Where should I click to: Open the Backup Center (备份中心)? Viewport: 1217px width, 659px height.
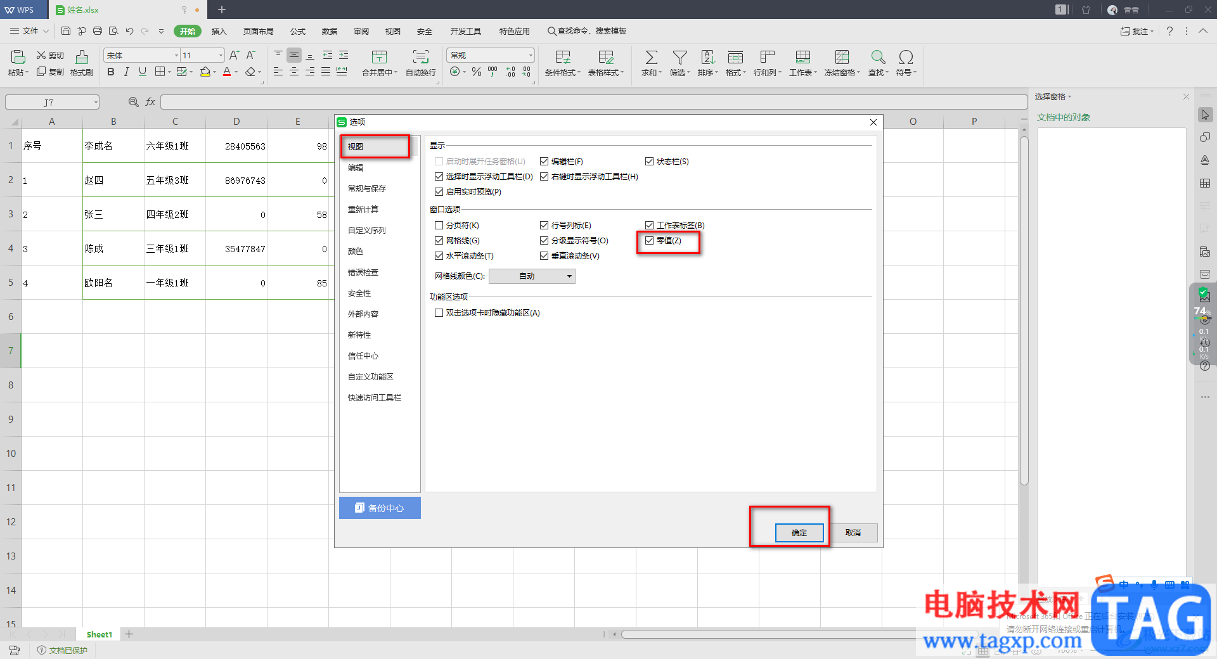coord(380,508)
